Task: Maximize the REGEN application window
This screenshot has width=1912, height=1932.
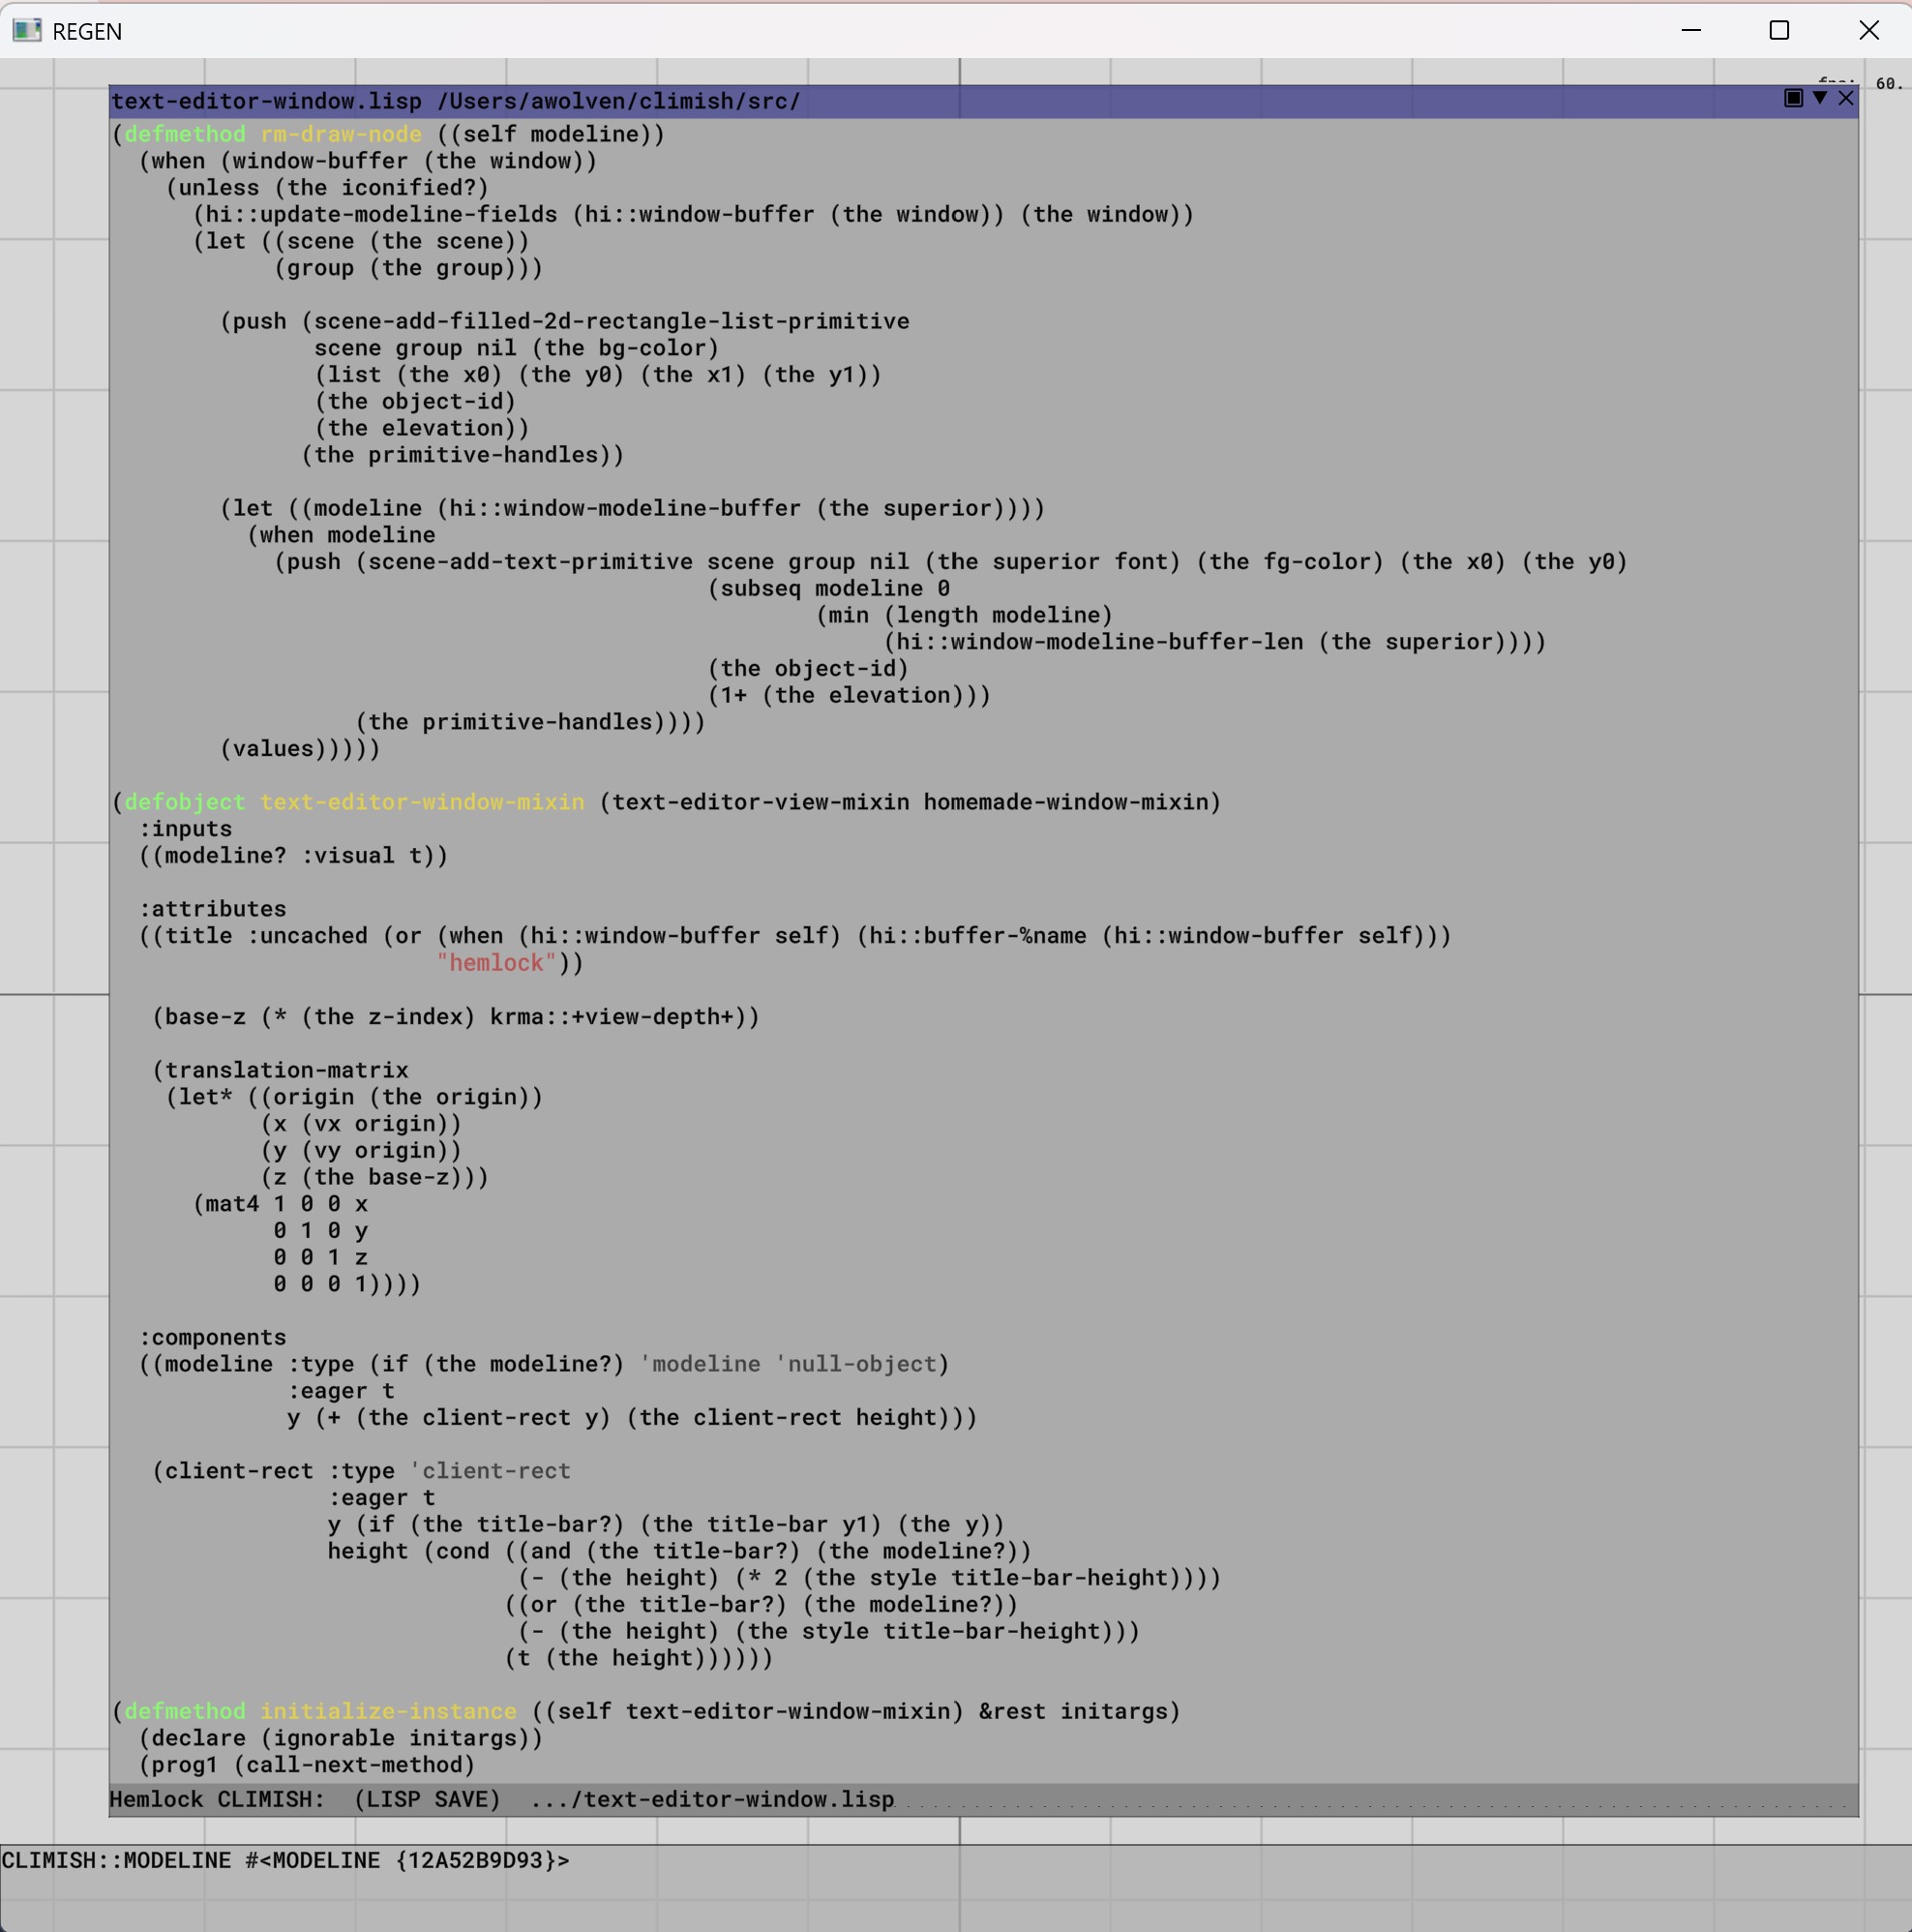Action: (1779, 31)
